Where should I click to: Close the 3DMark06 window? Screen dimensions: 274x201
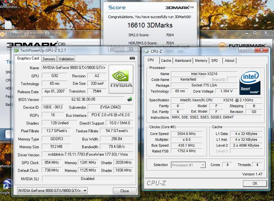[266, 33]
